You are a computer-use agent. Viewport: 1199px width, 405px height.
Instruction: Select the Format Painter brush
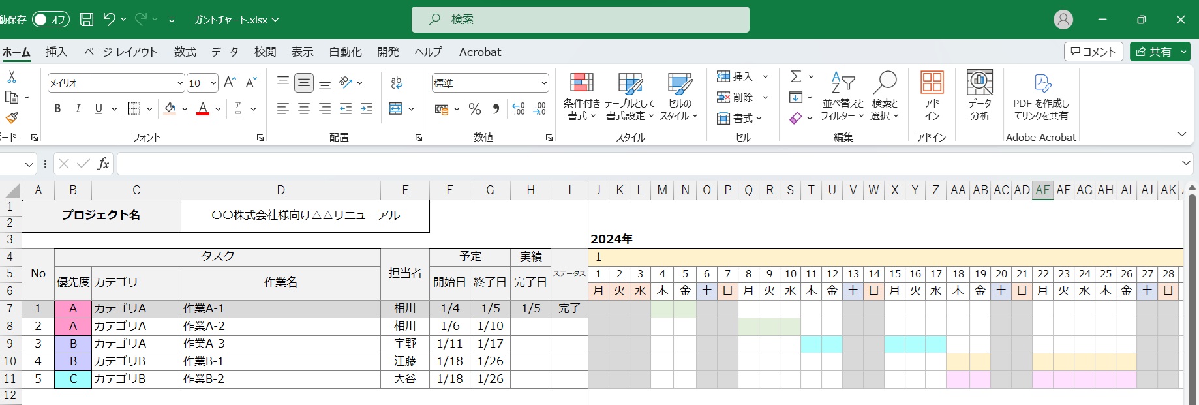(x=12, y=117)
